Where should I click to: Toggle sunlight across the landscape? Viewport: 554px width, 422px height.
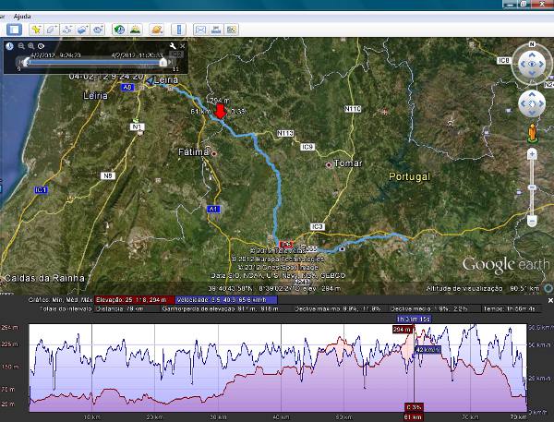pyautogui.click(x=135, y=30)
